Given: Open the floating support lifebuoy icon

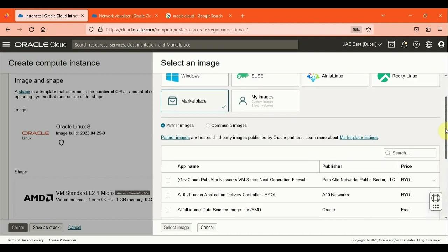Looking at the screenshot, I should pyautogui.click(x=436, y=198).
